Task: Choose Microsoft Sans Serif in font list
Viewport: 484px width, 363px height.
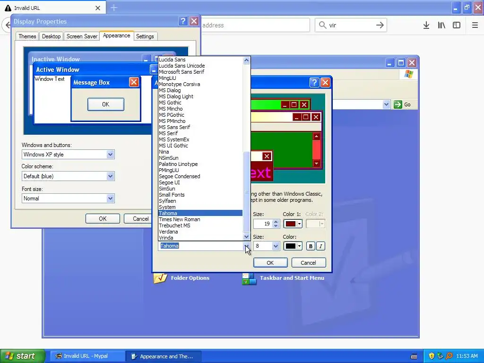Action: (200, 72)
